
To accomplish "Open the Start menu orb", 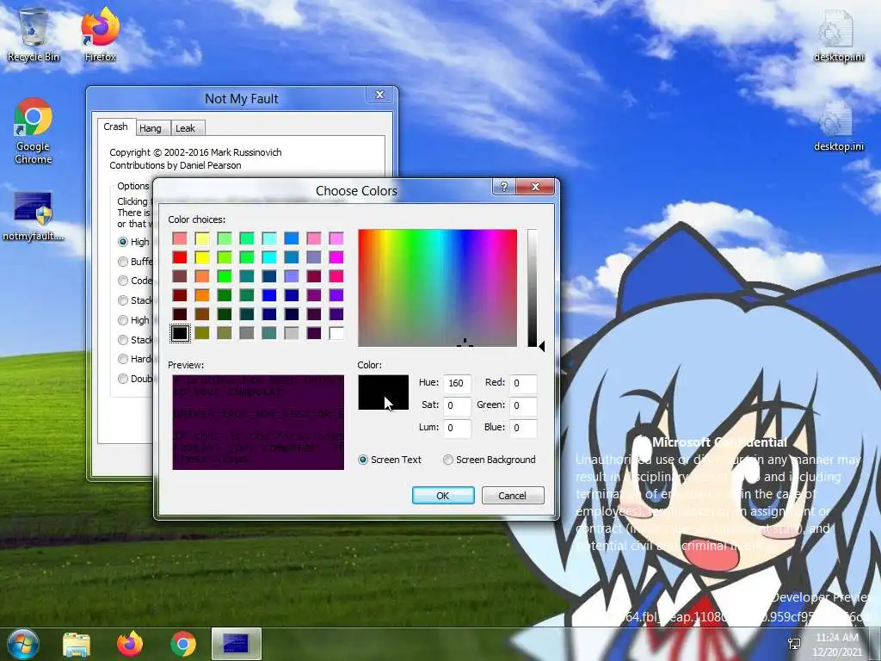I will (x=22, y=644).
